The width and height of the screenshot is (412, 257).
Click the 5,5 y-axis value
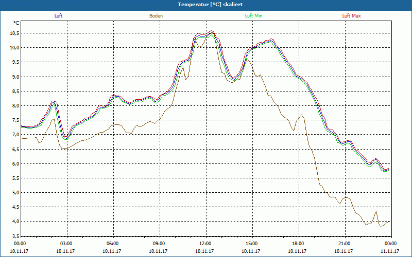click(x=15, y=178)
